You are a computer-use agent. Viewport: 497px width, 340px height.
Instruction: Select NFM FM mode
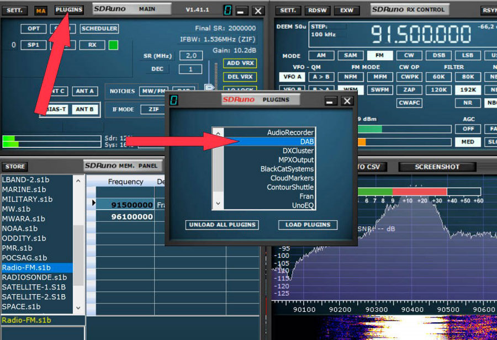[x=350, y=77]
